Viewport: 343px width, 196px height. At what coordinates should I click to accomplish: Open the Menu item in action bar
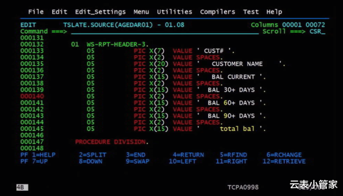coord(141,12)
